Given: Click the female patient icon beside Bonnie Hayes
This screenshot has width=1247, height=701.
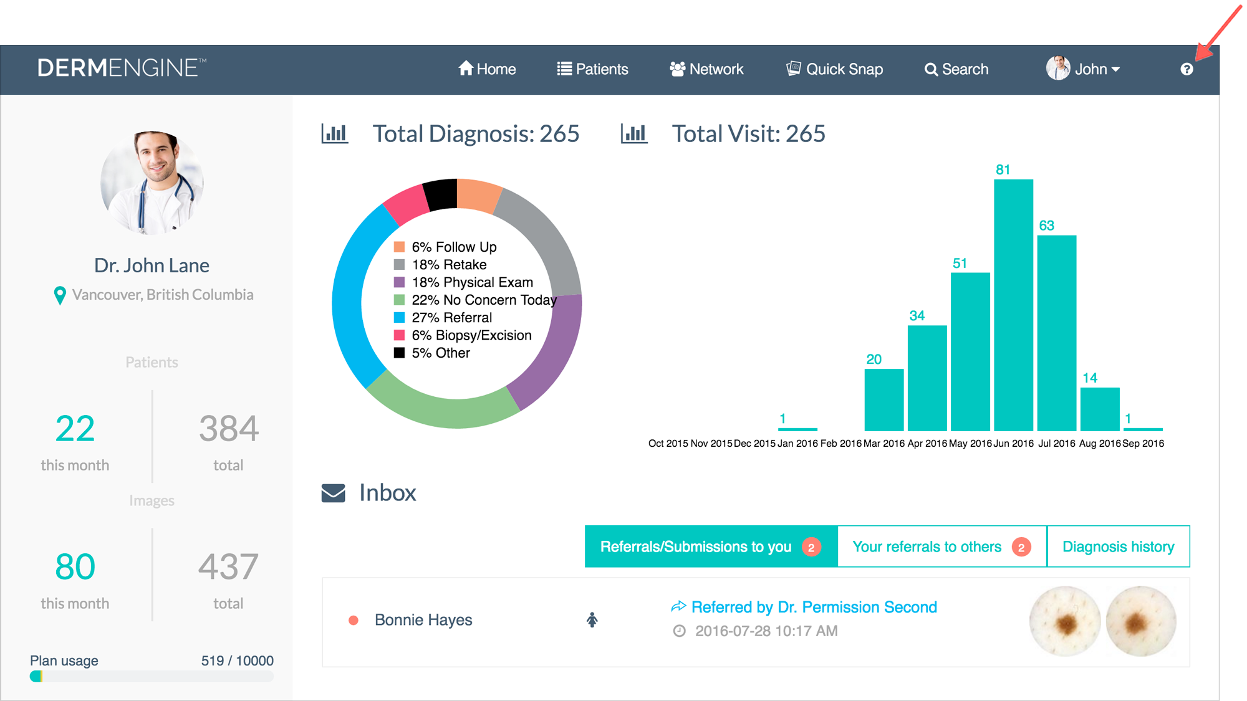Looking at the screenshot, I should 592,620.
